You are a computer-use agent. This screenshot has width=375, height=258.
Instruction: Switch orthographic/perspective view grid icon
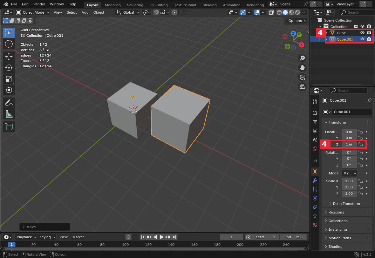302,86
